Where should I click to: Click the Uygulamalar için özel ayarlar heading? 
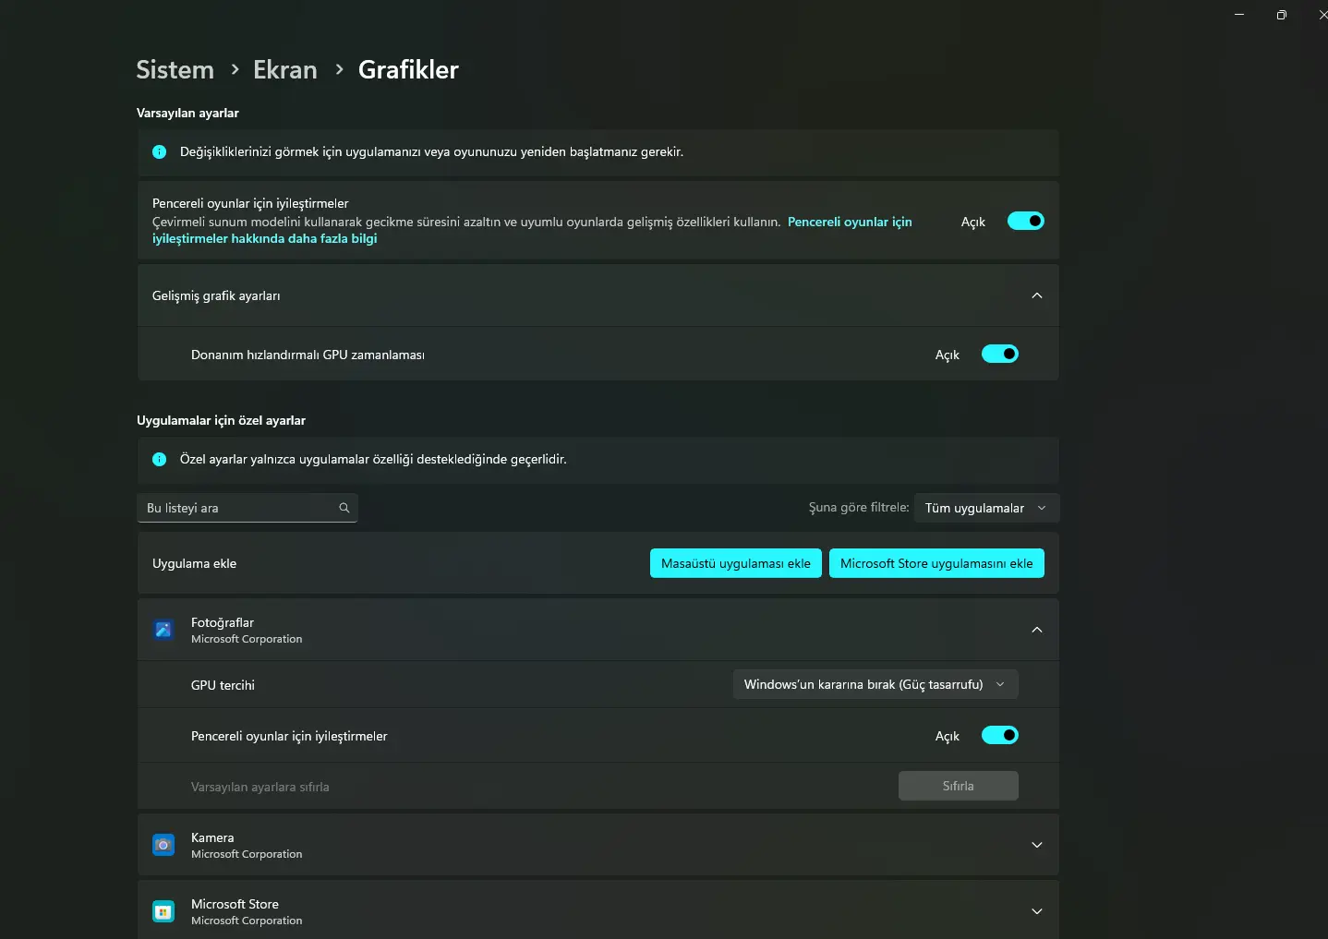click(221, 420)
